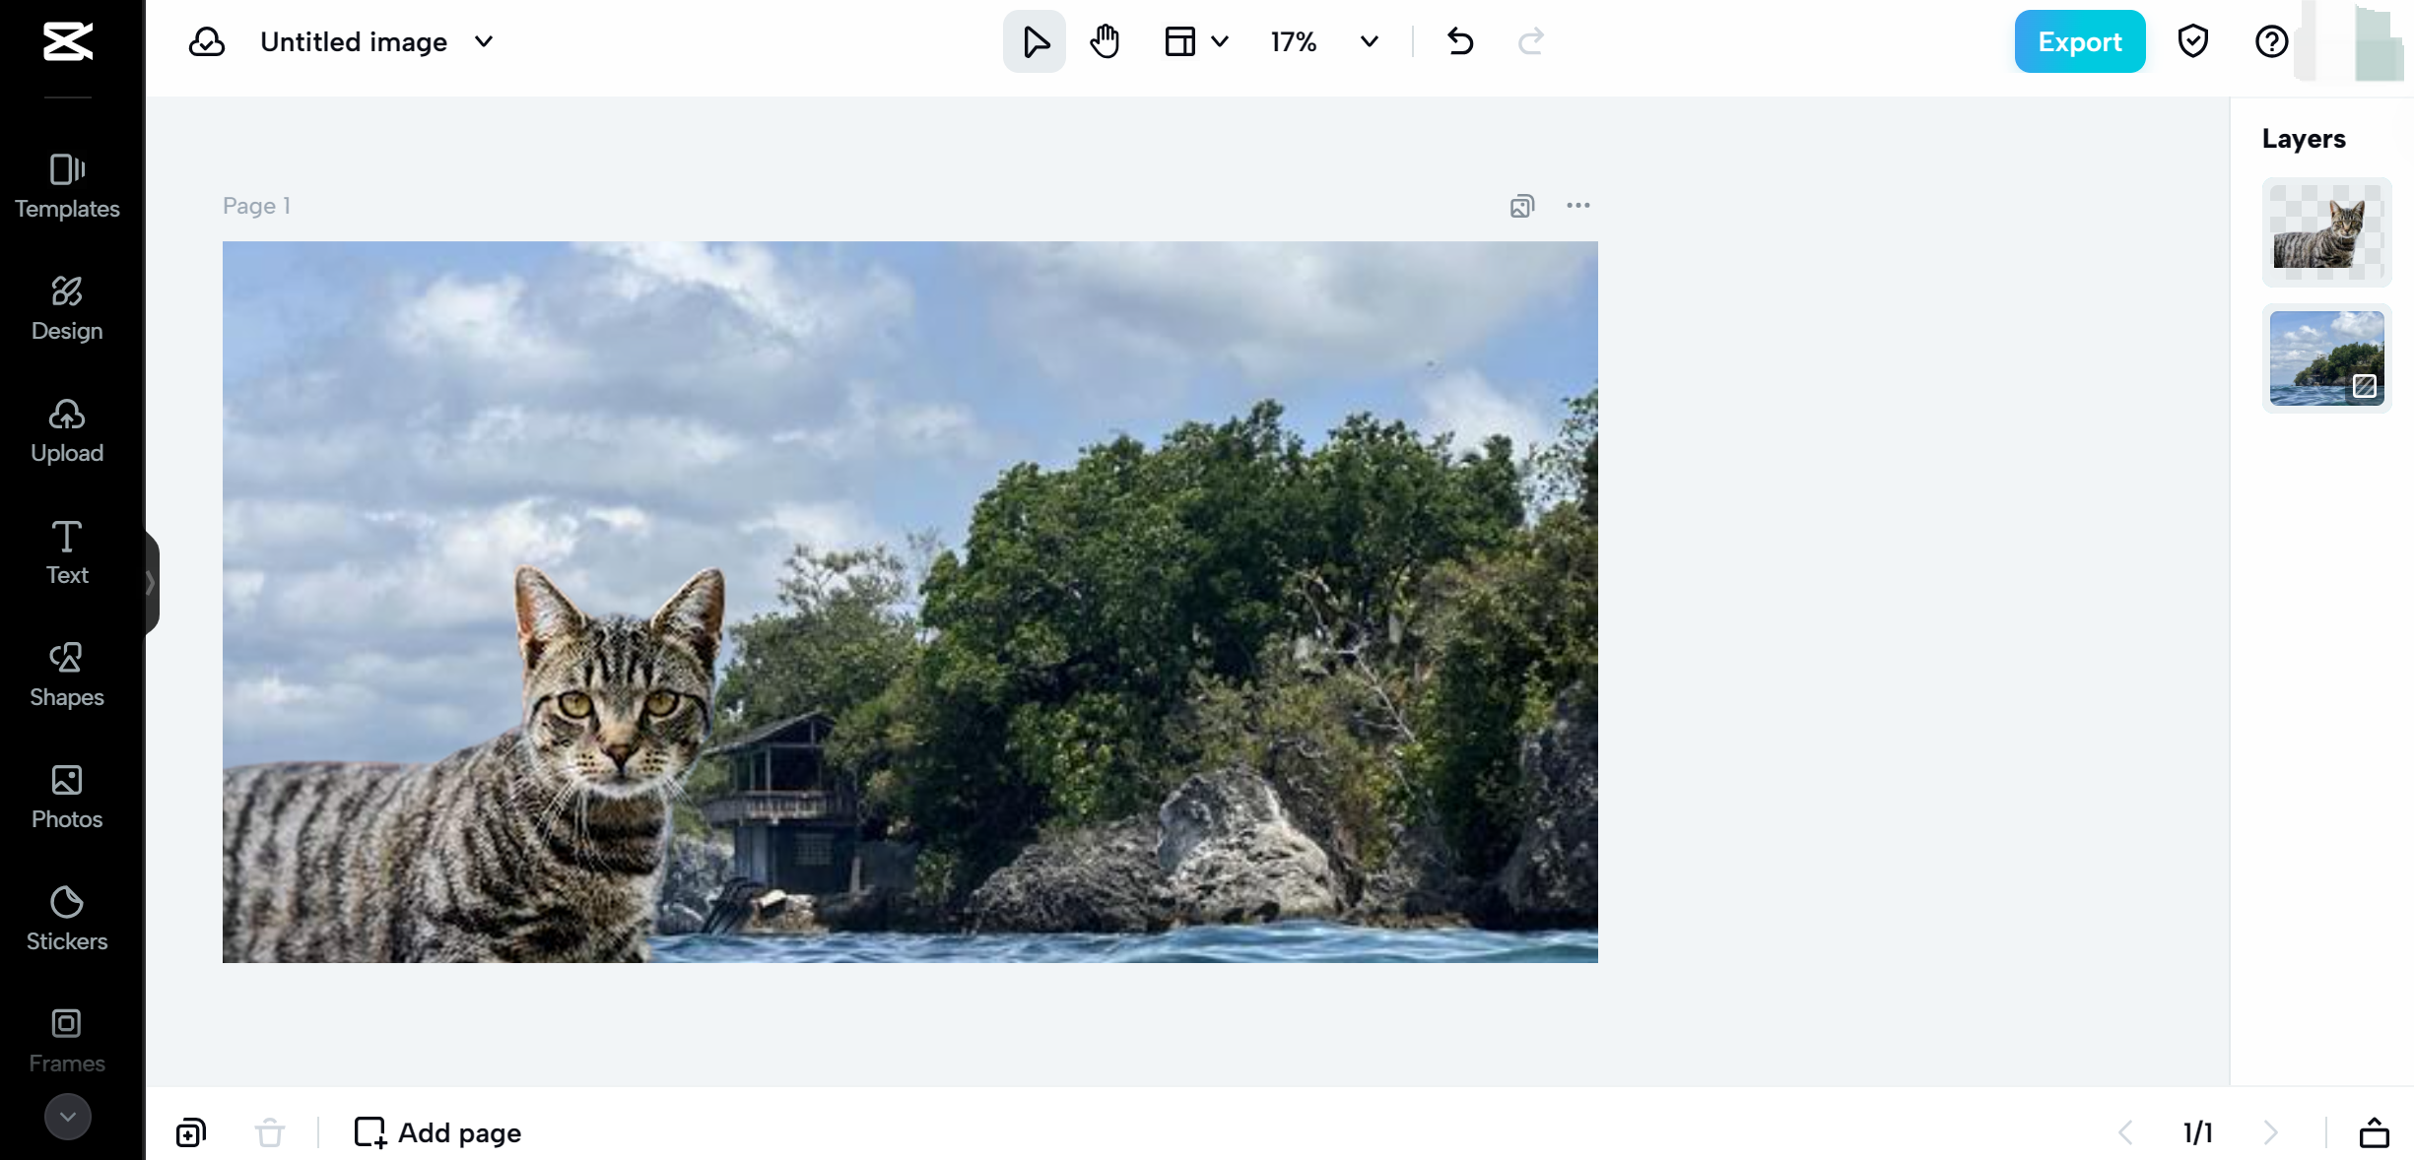Switch to the Stickers sidebar tab
Viewport: 2414px width, 1160px height.
pos(67,918)
